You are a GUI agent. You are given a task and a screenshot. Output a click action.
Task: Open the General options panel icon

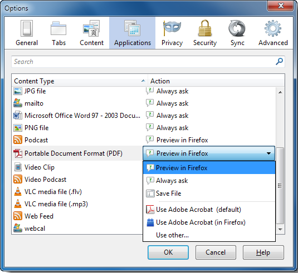[27, 28]
